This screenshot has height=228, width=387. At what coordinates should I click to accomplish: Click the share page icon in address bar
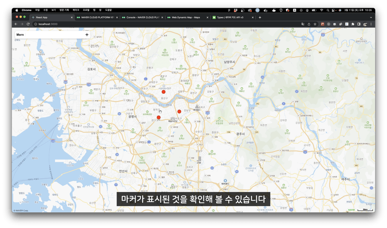point(309,24)
